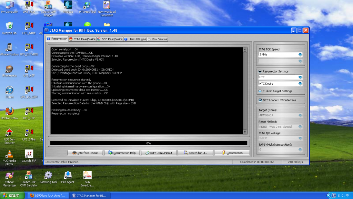This screenshot has height=199, width=353.
Task: Open the Useful Plugins tab
Action: (x=135, y=39)
